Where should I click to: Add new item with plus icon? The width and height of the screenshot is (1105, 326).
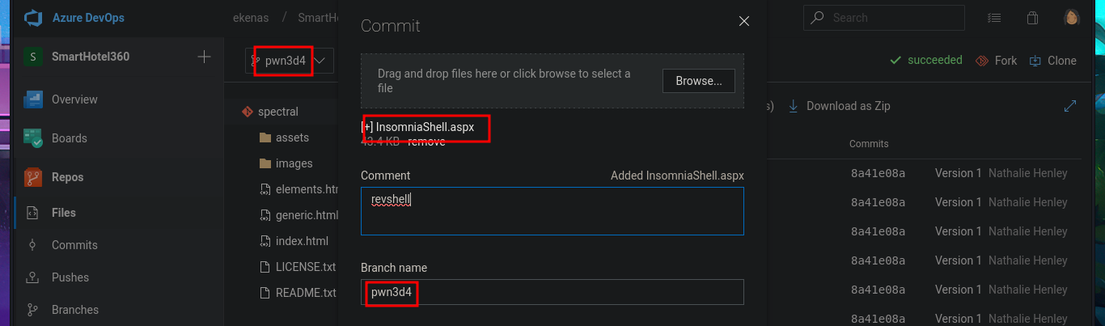tap(205, 57)
